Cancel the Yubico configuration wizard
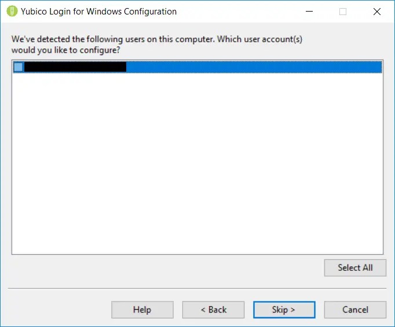Image resolution: width=395 pixels, height=327 pixels. pyautogui.click(x=355, y=310)
